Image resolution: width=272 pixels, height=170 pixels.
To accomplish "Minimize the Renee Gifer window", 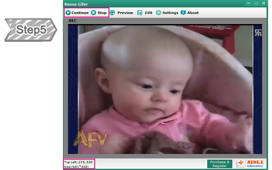I will tap(247, 3).
